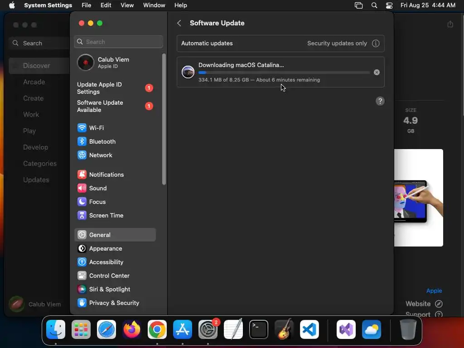Click the Automatic updates info icon

pos(376,43)
